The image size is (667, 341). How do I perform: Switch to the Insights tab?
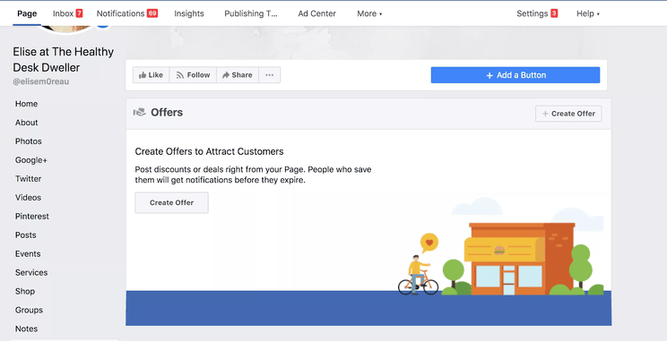click(x=189, y=13)
